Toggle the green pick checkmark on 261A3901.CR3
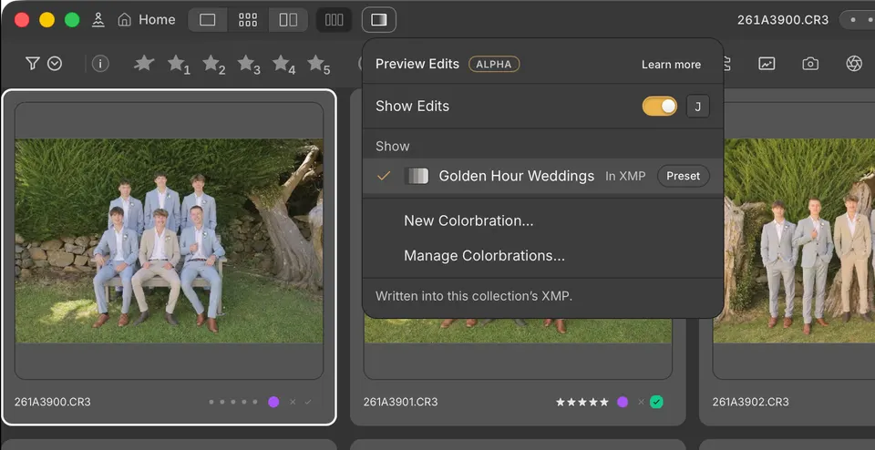This screenshot has width=875, height=450. click(657, 402)
